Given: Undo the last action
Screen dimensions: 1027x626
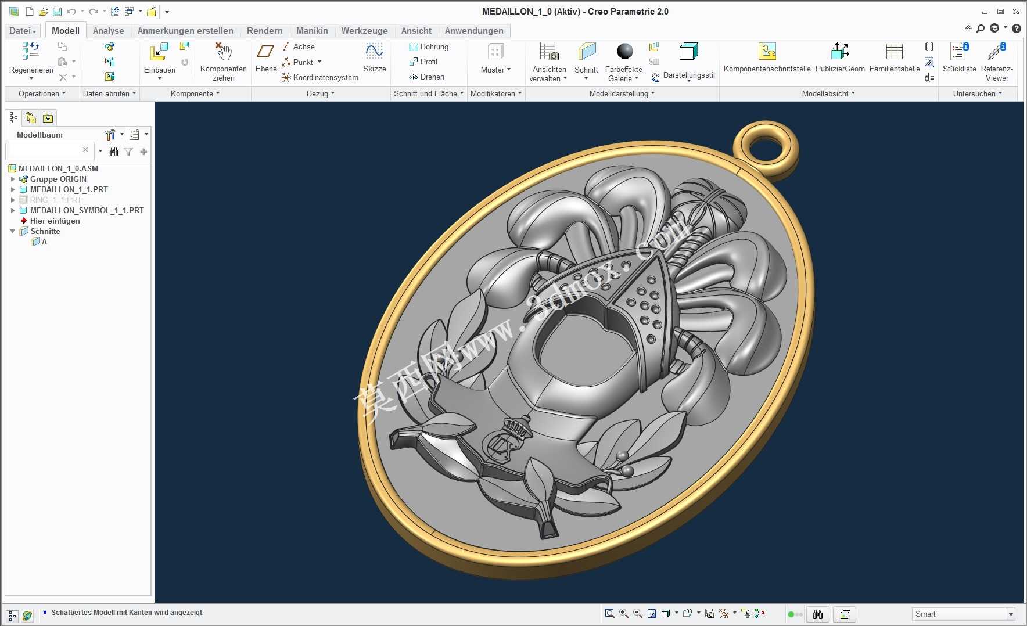Looking at the screenshot, I should [x=71, y=12].
